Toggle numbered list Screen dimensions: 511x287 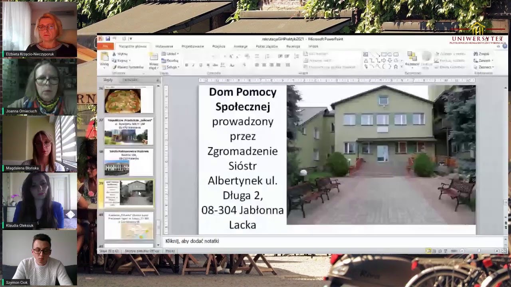coord(267,56)
